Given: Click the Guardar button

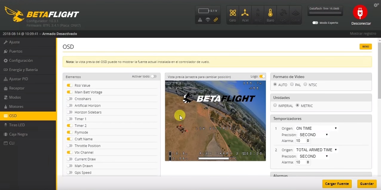Looking at the screenshot, I should click(x=367, y=183).
